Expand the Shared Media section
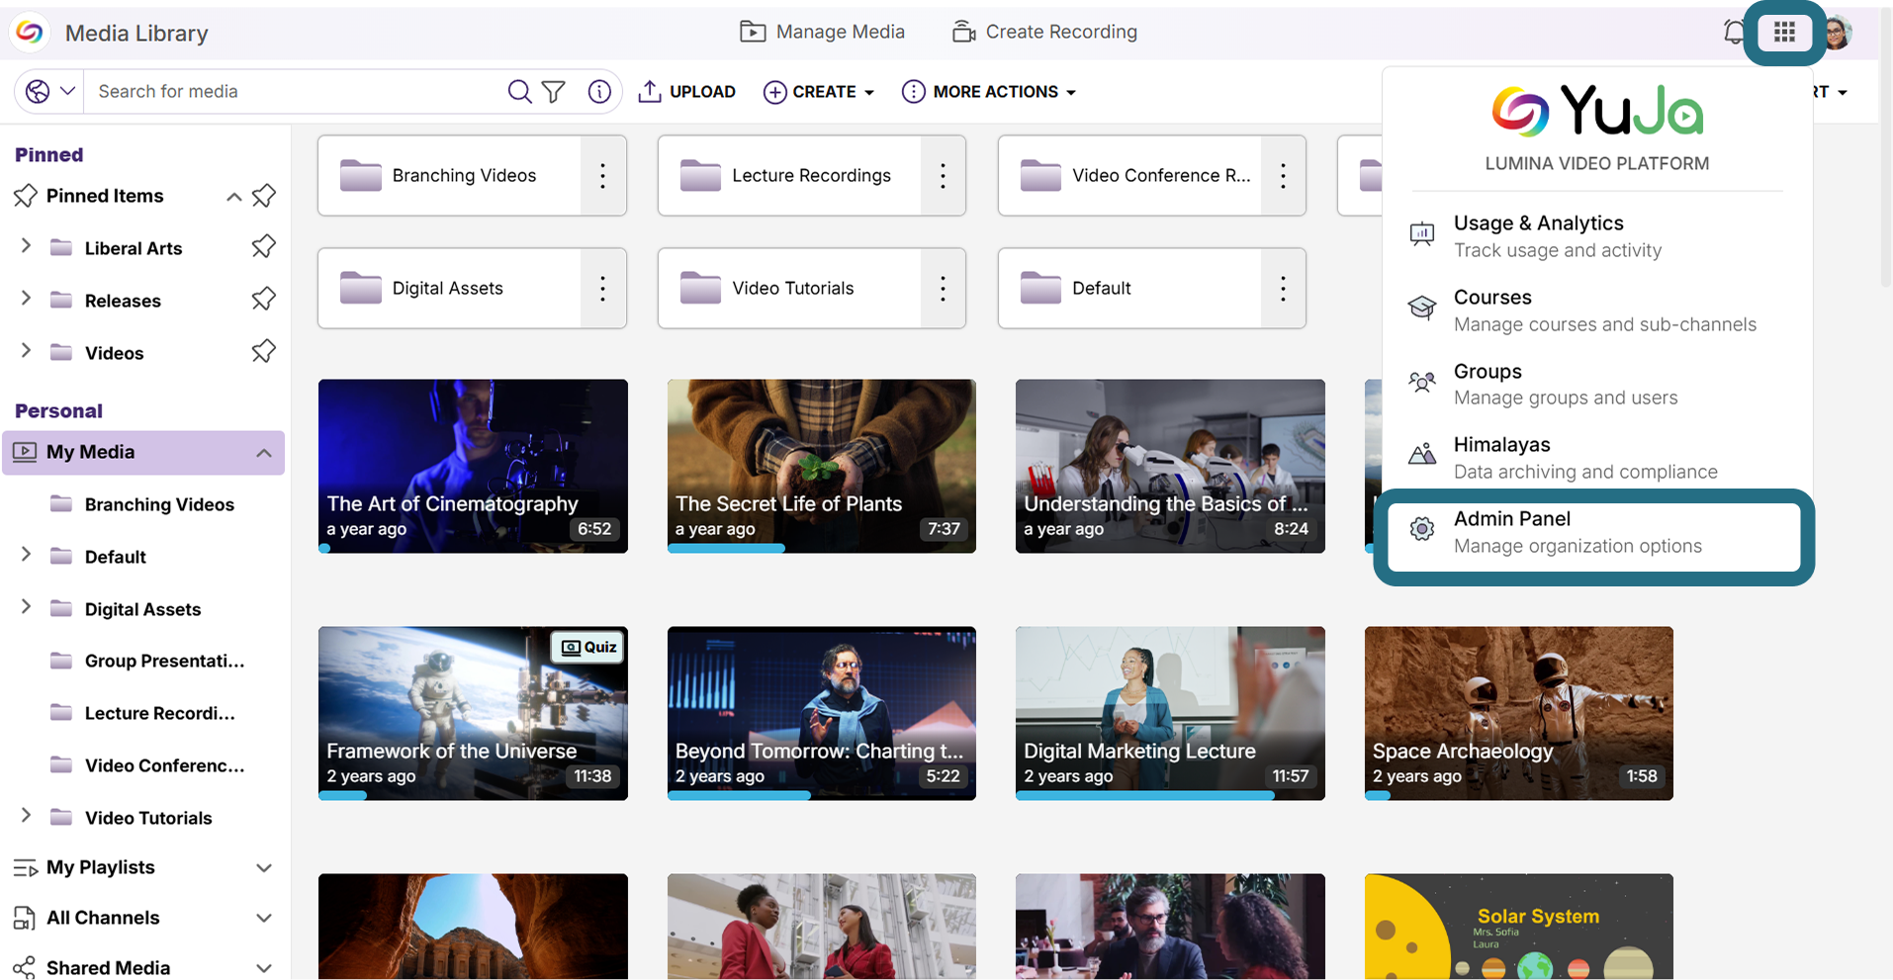Viewport: 1893px width, 980px height. click(x=263, y=967)
